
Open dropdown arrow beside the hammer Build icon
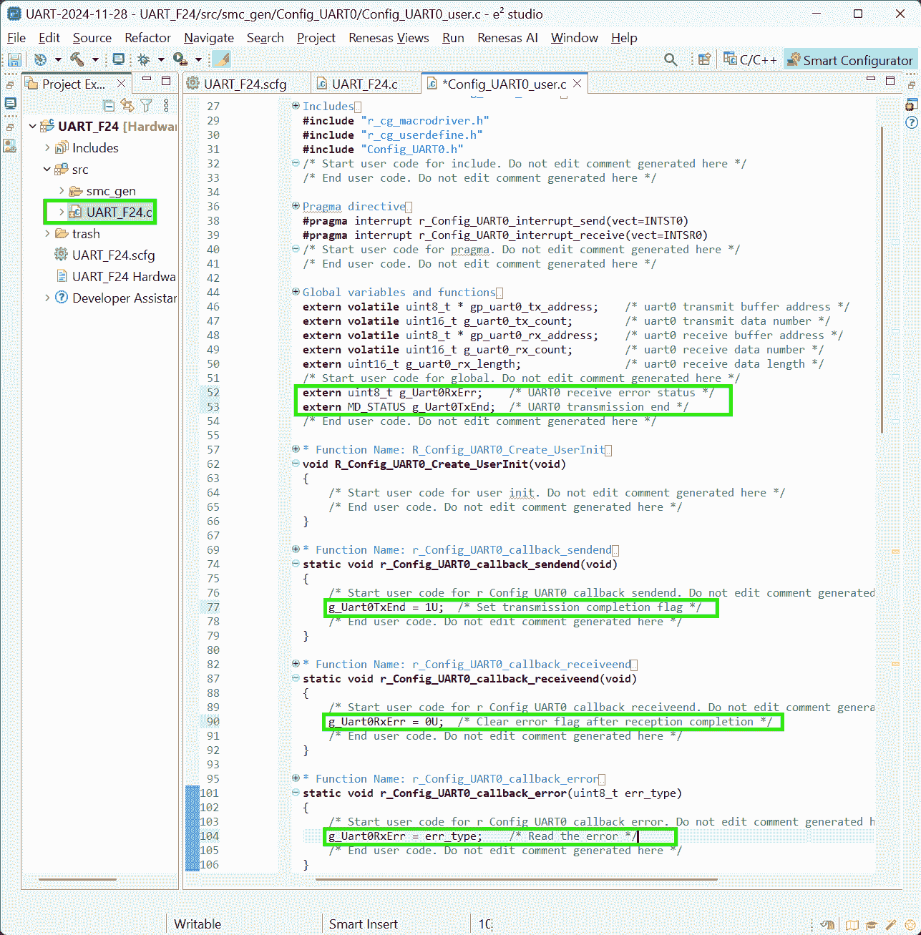click(x=94, y=60)
